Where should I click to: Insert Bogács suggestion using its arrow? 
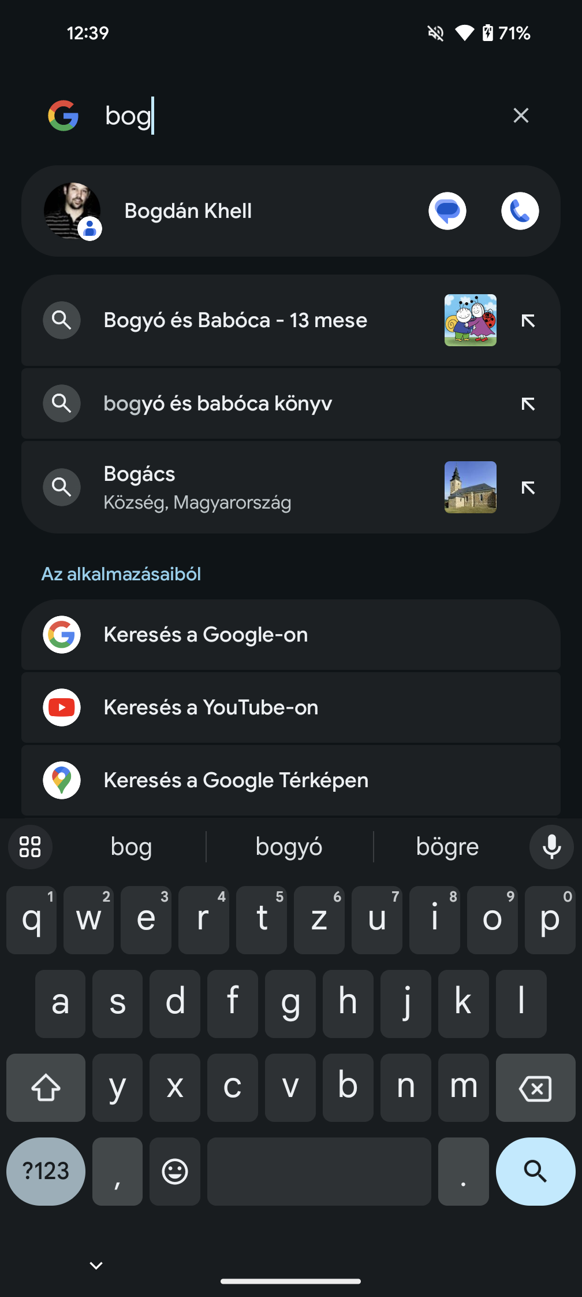pos(528,487)
